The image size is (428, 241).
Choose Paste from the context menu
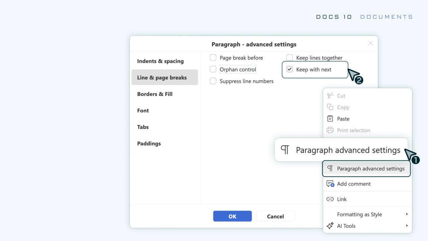click(367, 119)
